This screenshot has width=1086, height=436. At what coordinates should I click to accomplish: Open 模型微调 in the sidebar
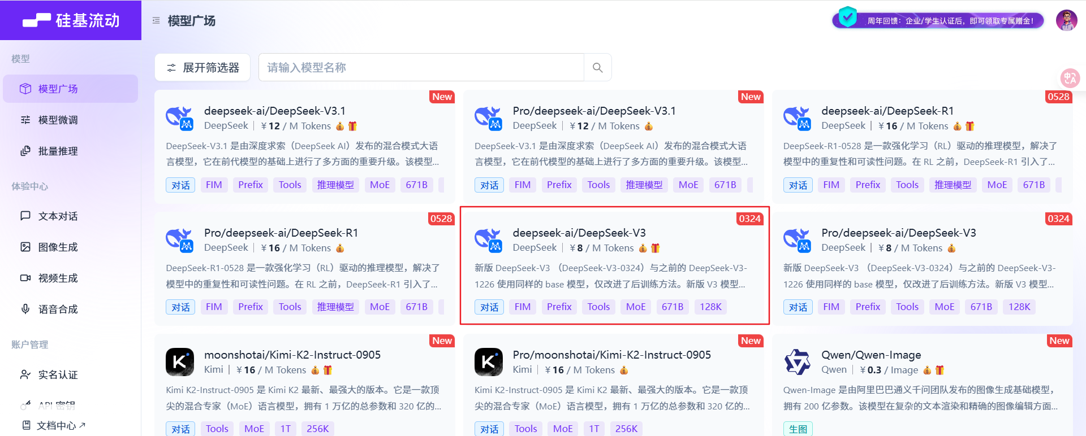(x=71, y=120)
